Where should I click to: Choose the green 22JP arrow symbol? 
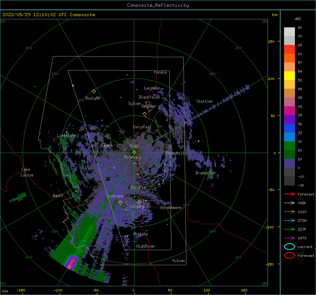(289, 229)
